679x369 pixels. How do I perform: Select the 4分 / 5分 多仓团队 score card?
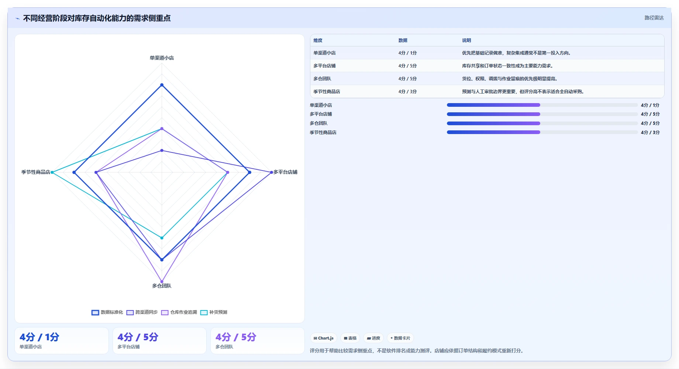(258, 341)
